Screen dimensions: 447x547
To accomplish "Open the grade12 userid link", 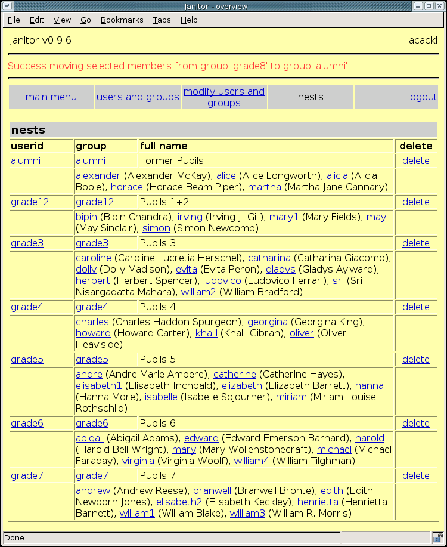I will 30,202.
